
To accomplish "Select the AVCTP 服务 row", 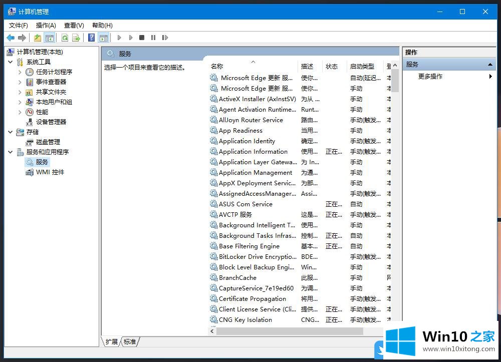I will pos(235,214).
